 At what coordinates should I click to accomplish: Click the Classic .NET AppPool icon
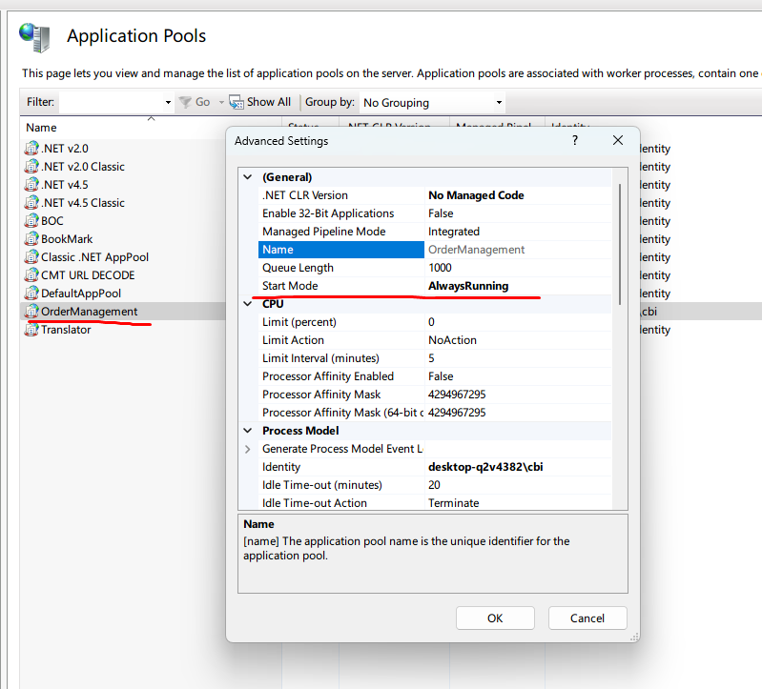click(x=31, y=257)
